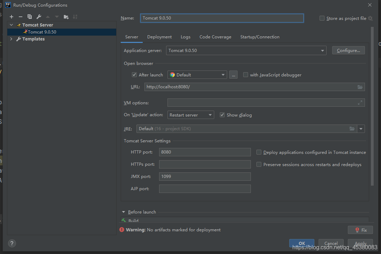Select Tomcat 9.0.50 configuration in tree
The image size is (381, 254).
click(x=62, y=32)
